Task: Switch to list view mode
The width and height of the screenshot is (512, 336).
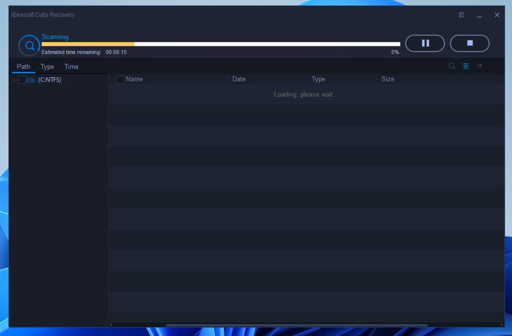Action: coord(465,66)
